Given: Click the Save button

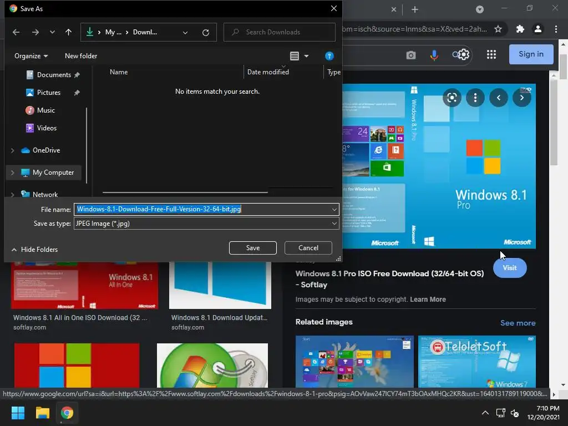Looking at the screenshot, I should point(253,248).
